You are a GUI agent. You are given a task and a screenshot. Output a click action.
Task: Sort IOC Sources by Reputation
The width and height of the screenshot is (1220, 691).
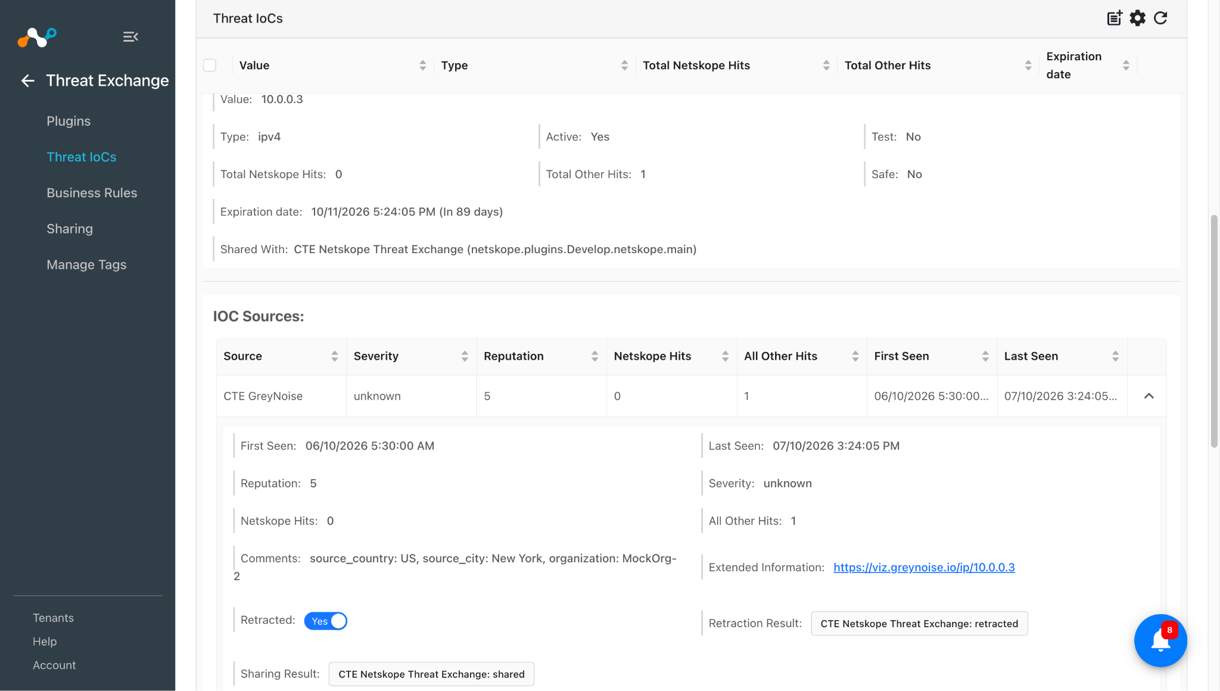(595, 356)
